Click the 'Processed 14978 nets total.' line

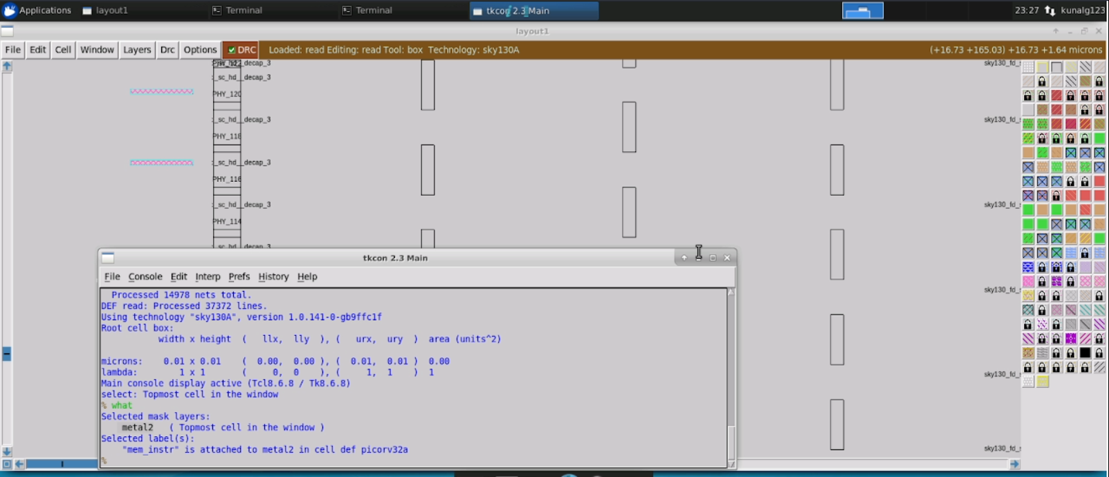181,295
